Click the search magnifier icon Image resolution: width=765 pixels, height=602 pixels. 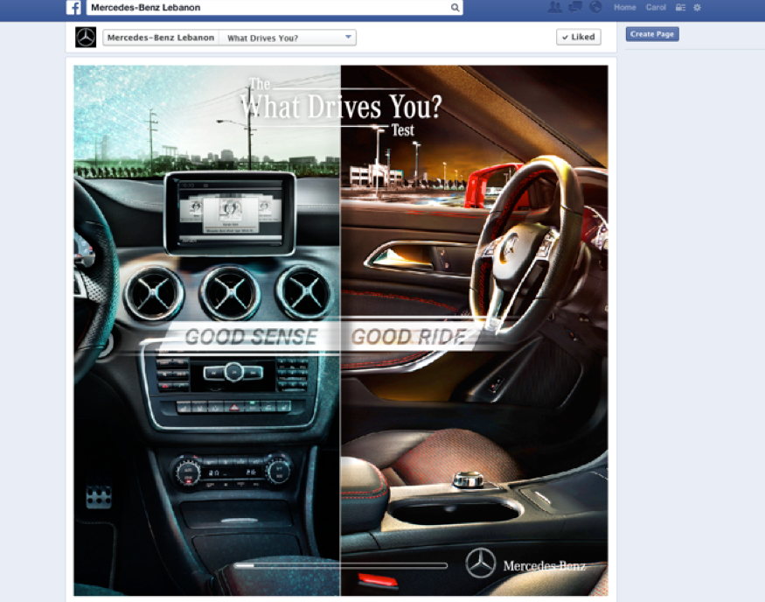tap(455, 7)
